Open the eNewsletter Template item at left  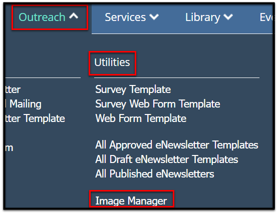[35, 118]
